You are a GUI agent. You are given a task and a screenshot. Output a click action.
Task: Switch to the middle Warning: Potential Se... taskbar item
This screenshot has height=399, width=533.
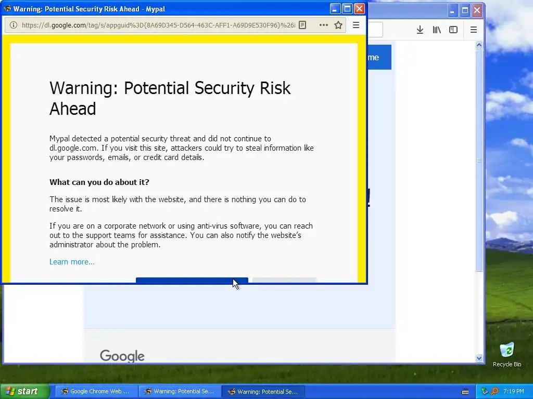click(179, 391)
